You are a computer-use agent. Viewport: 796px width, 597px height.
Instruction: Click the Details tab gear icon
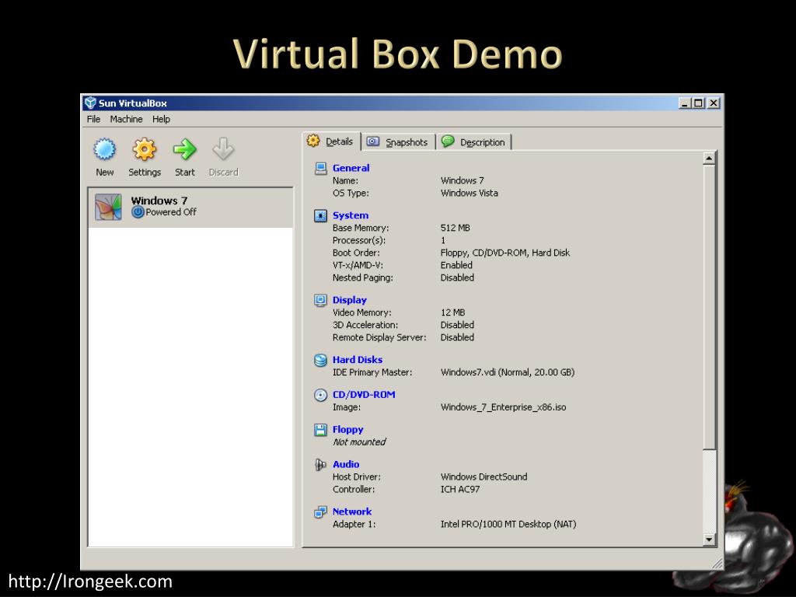coord(314,141)
